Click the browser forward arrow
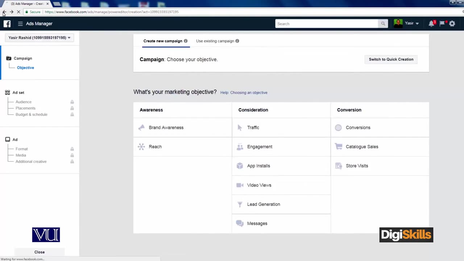The height and width of the screenshot is (261, 464). point(12,12)
